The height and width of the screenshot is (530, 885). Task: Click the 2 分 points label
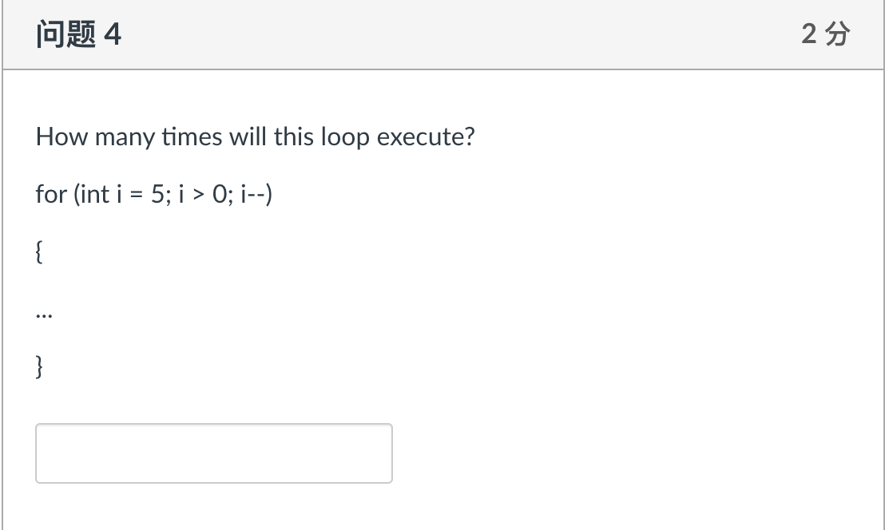pos(826,34)
